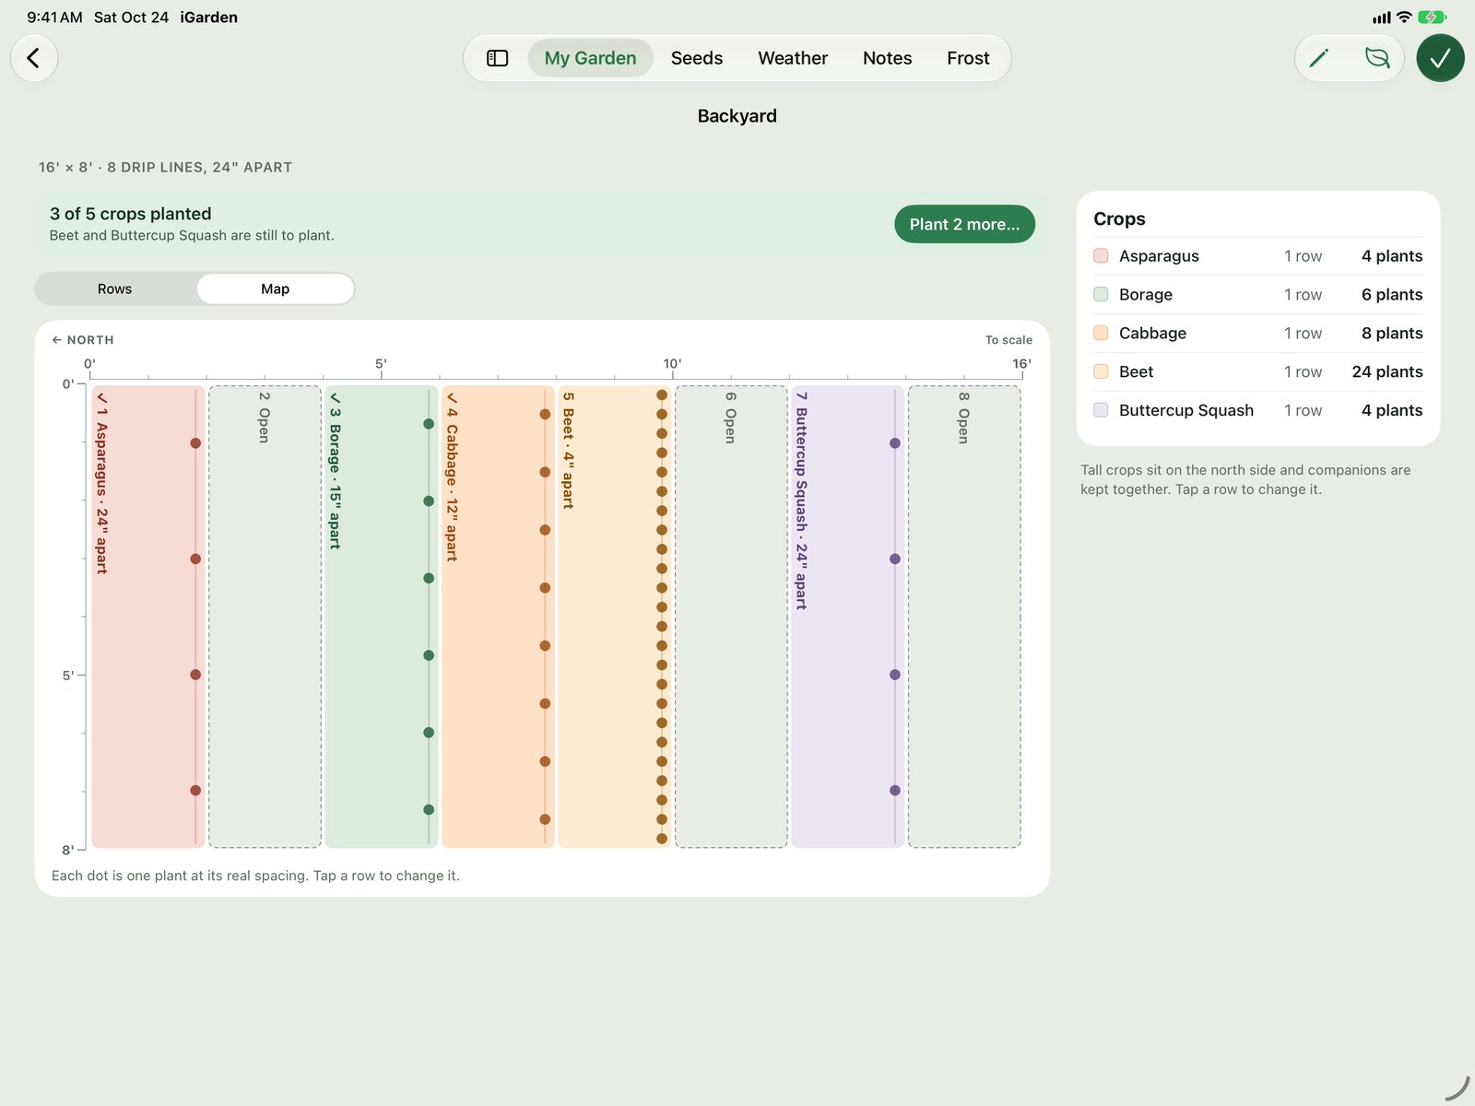Select the Borage color swatch
The height and width of the screenshot is (1106, 1475).
[1101, 294]
